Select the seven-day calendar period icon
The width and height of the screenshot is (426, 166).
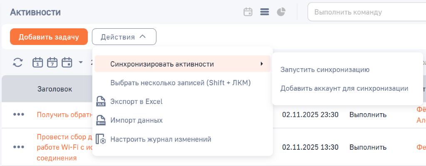pyautogui.click(x=52, y=62)
